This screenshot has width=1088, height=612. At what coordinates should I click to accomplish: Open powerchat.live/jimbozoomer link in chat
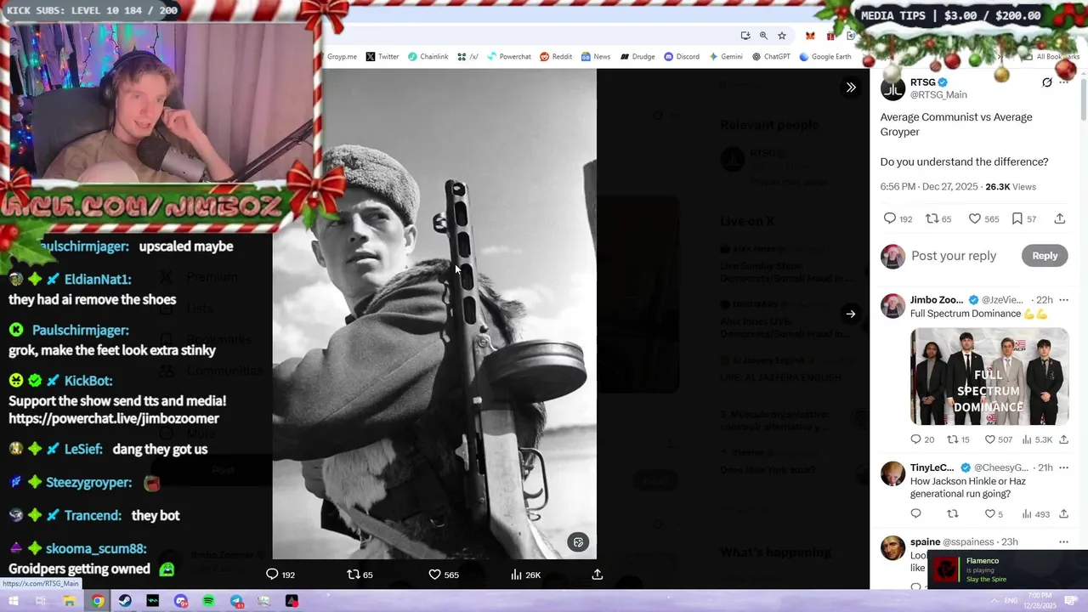[114, 418]
